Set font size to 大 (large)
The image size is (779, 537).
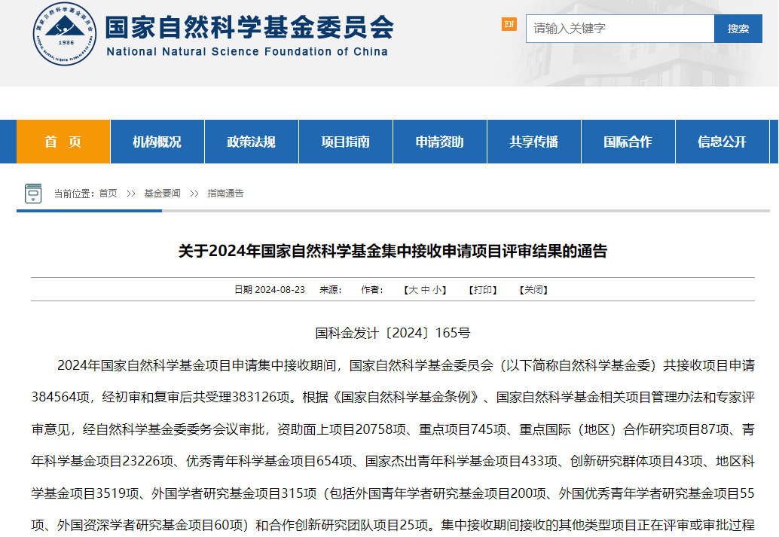414,290
